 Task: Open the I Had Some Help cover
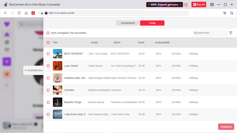tap(57, 114)
